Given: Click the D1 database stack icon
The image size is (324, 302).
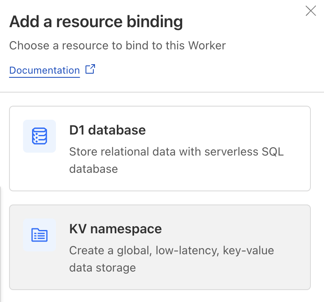Looking at the screenshot, I should pos(39,136).
